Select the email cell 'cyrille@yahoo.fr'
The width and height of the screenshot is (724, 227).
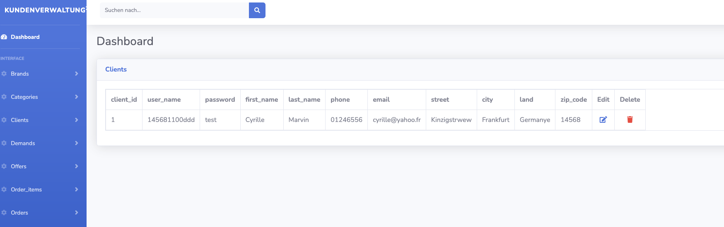click(396, 120)
